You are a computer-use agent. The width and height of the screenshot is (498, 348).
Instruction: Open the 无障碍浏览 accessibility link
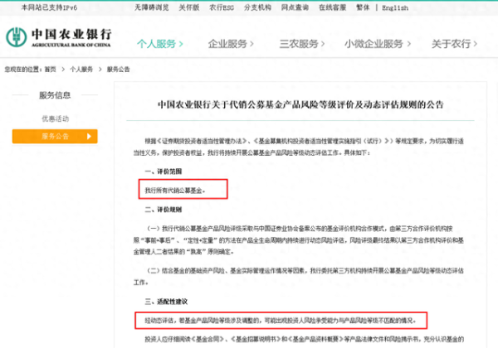152,7
